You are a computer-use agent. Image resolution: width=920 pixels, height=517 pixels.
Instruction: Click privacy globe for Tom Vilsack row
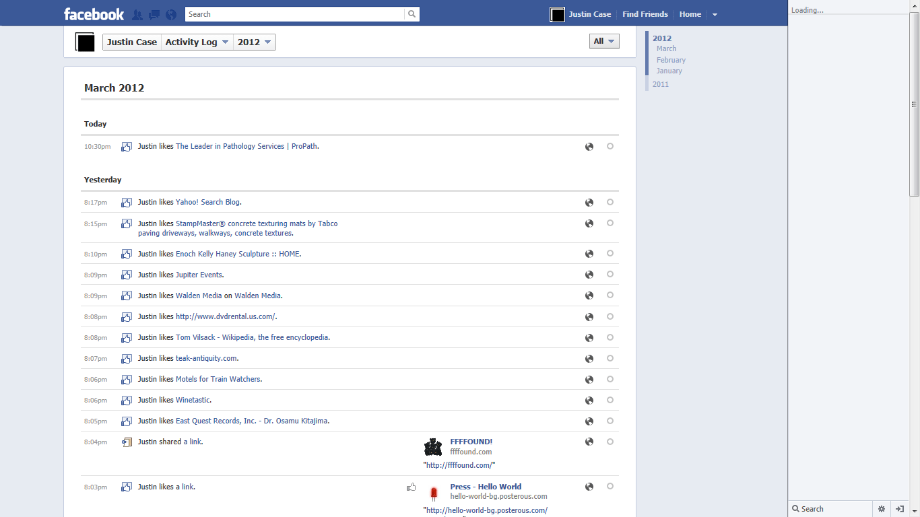click(x=589, y=338)
